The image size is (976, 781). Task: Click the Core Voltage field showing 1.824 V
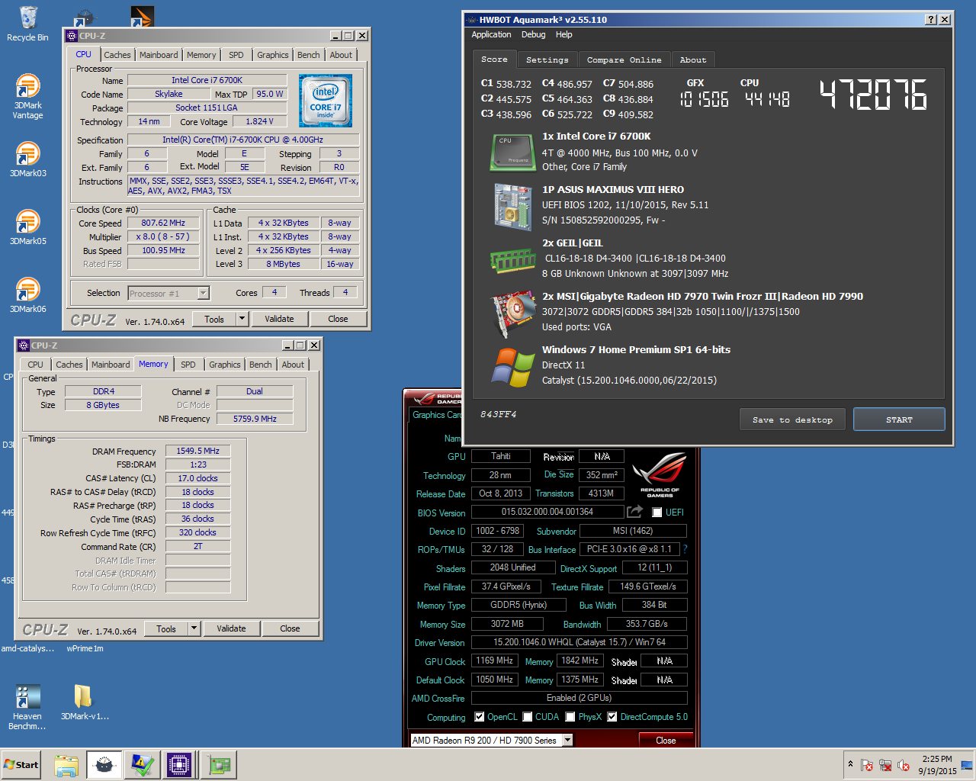click(x=258, y=121)
